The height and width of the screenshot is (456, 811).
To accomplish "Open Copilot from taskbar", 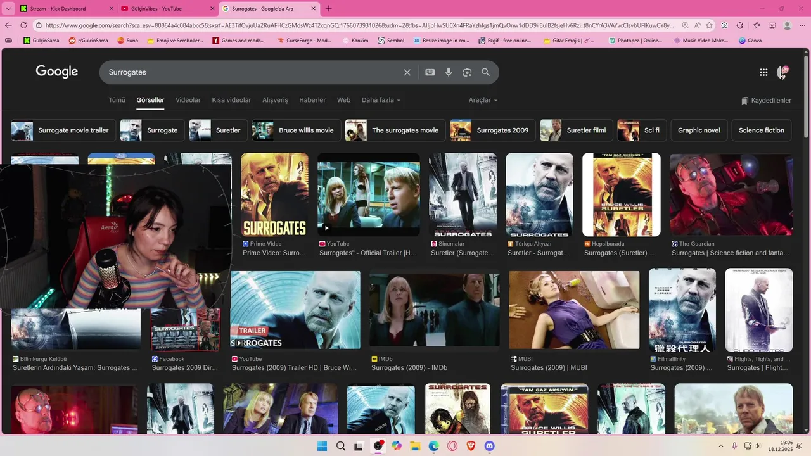I will coord(397,446).
